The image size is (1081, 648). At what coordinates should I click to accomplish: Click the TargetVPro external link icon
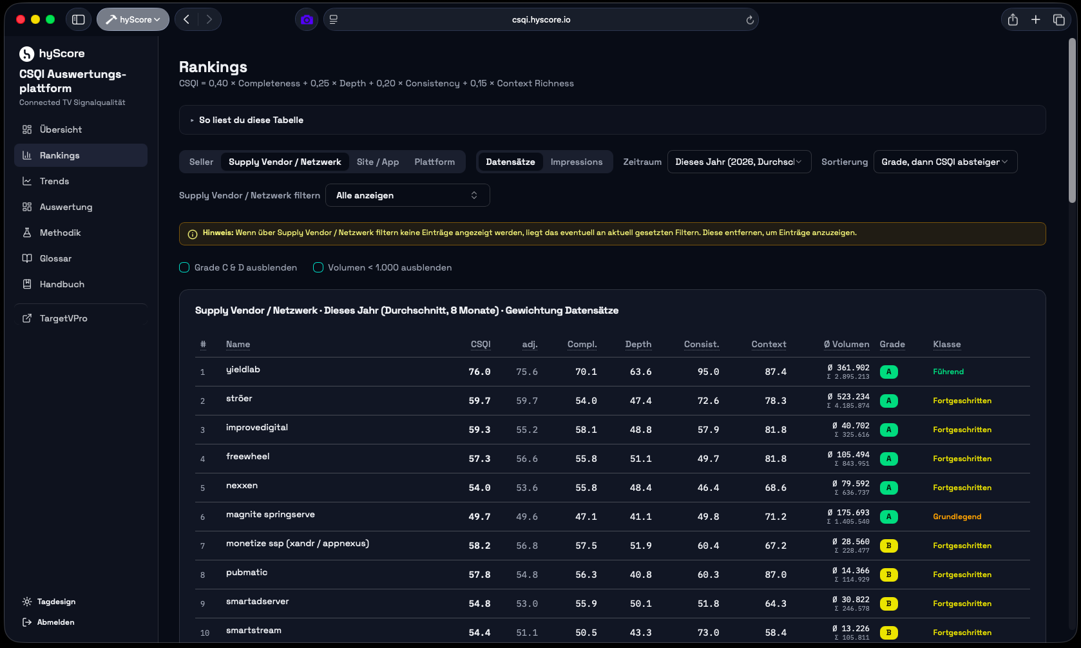tap(27, 318)
